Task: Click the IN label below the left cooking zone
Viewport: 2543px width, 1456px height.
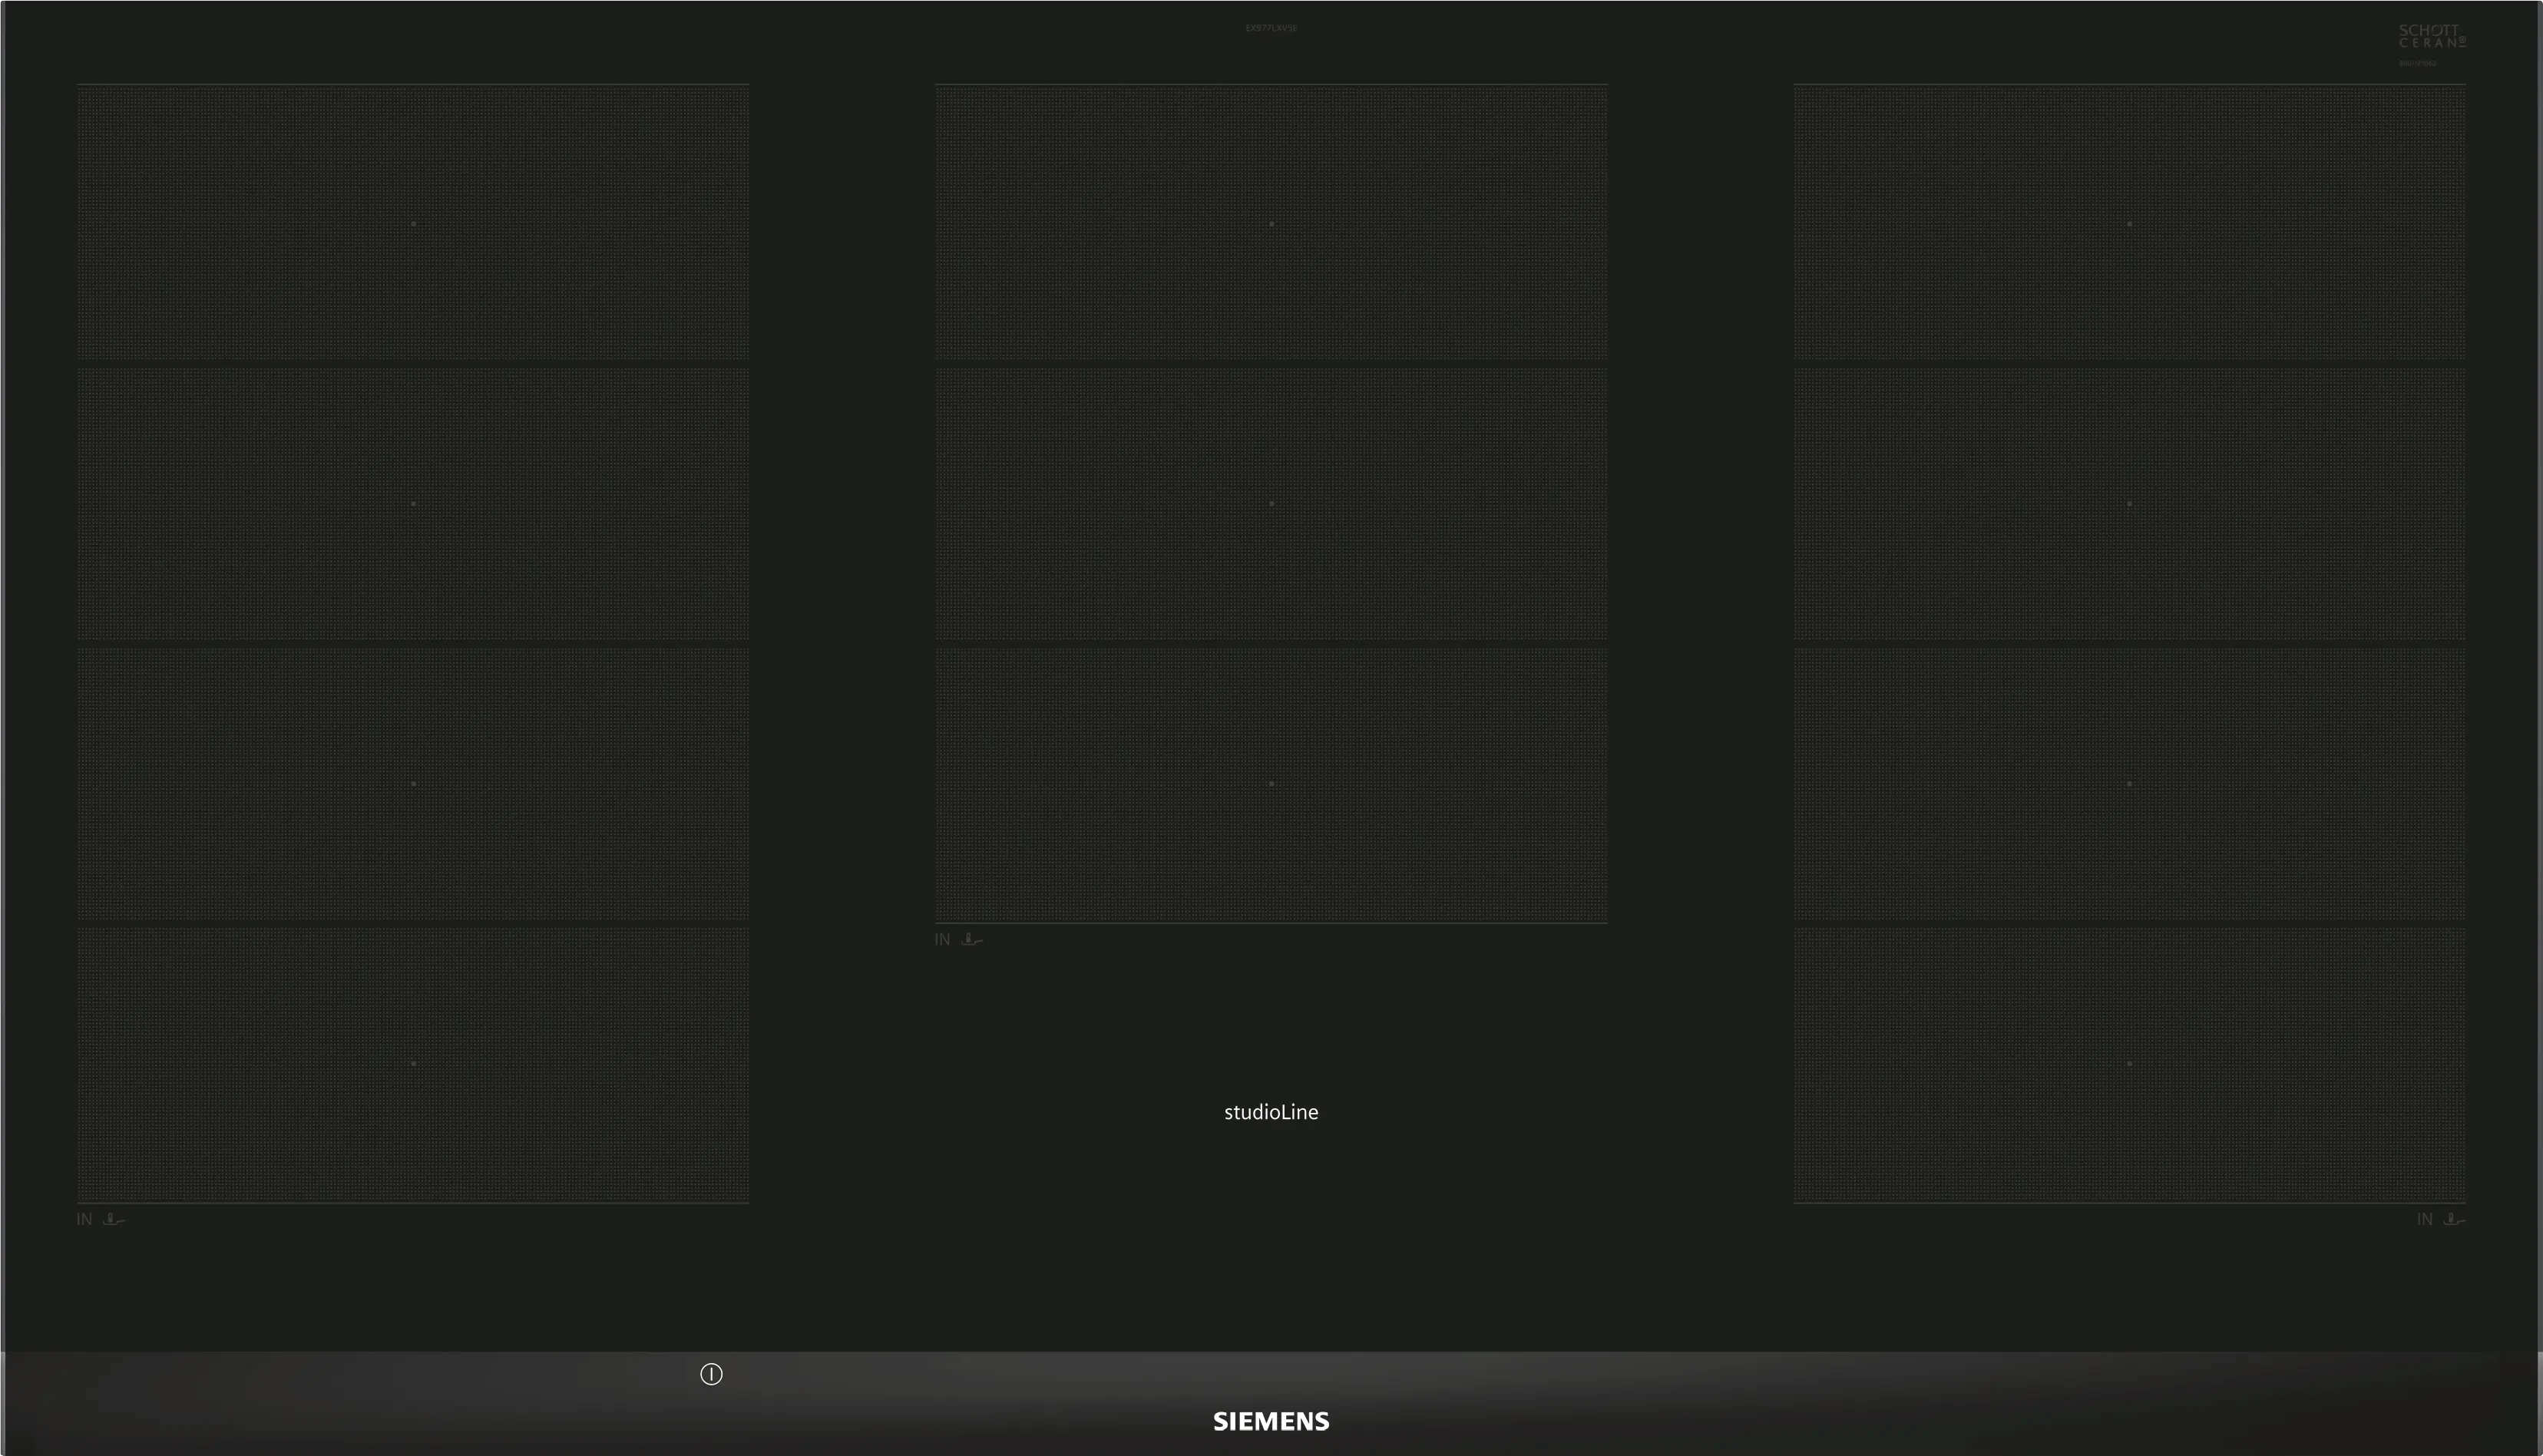Action: click(84, 1219)
